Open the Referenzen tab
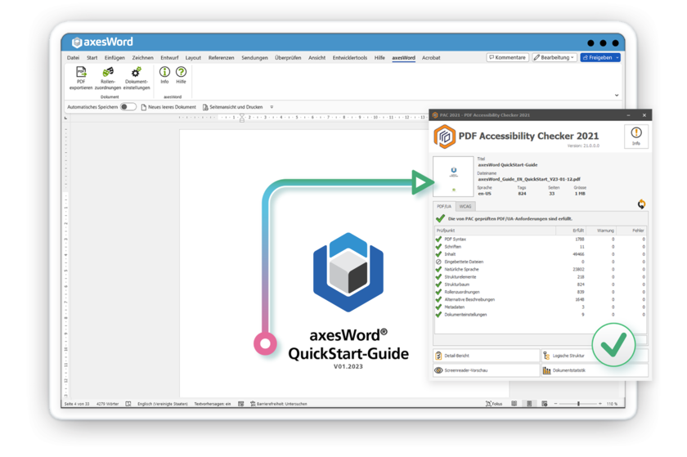 (x=222, y=57)
